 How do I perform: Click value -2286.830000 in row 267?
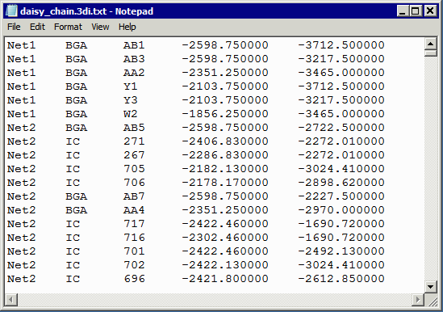point(225,155)
